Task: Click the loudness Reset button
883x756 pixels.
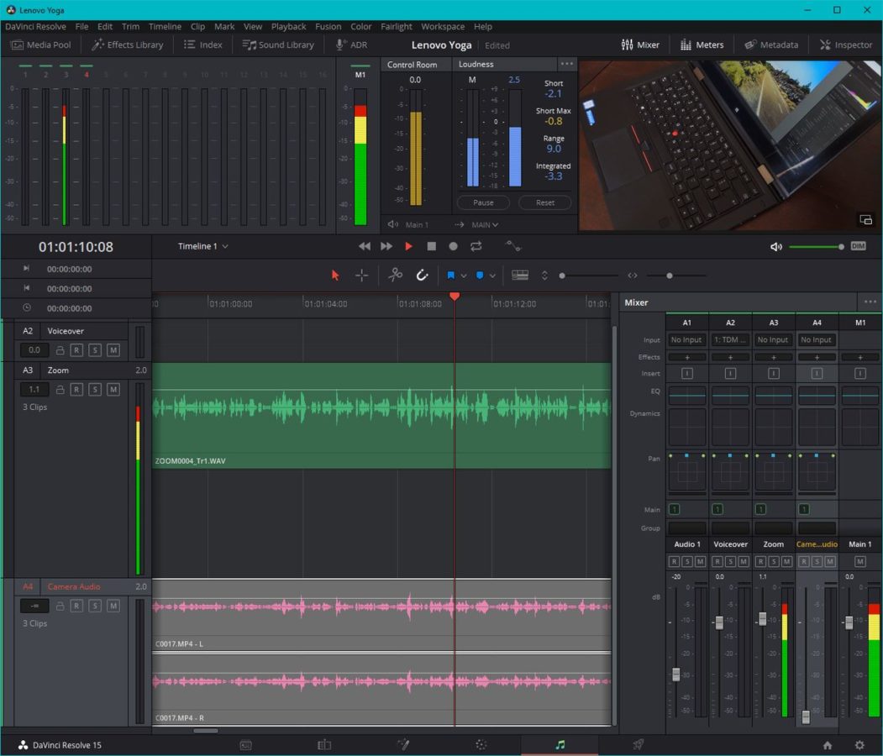Action: pos(544,202)
